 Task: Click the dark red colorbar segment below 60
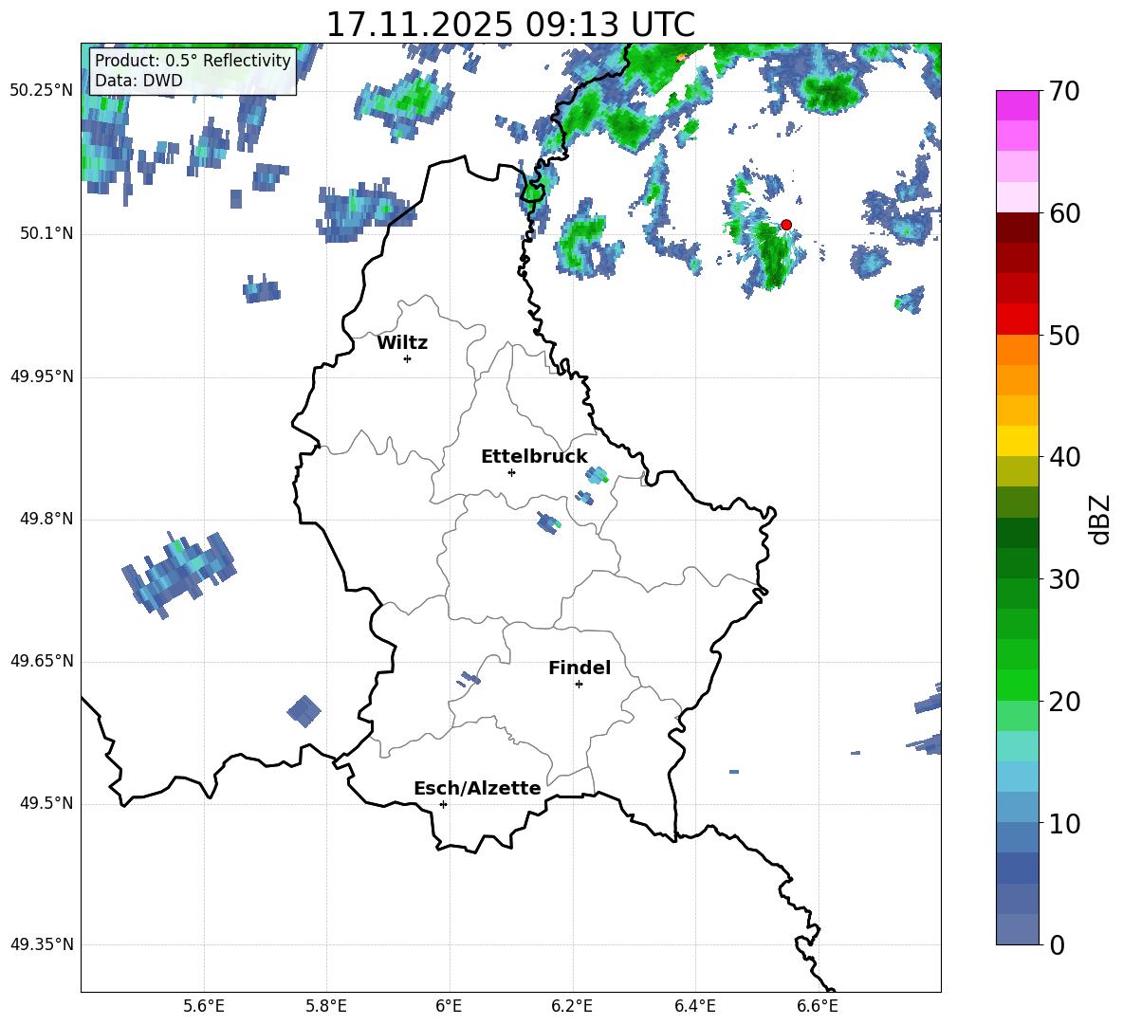[x=1017, y=228]
